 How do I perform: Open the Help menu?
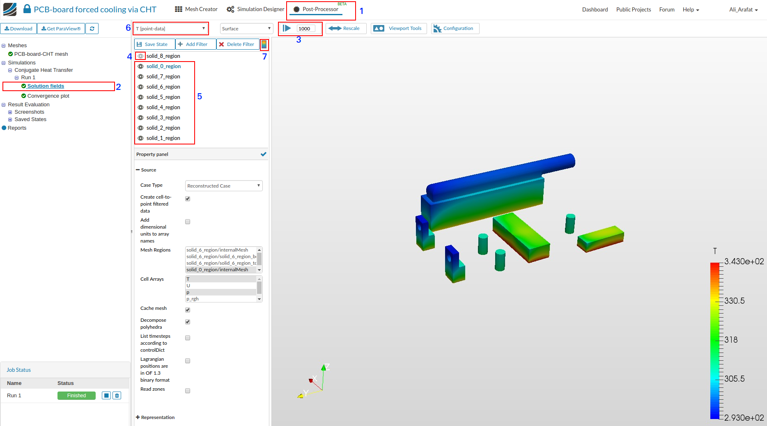click(x=691, y=10)
